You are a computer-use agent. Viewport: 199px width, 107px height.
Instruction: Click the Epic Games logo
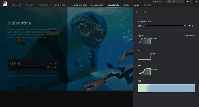pyautogui.click(x=5, y=4)
